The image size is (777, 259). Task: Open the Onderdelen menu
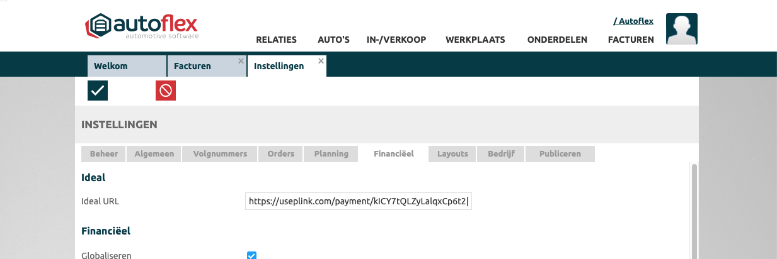(x=557, y=40)
